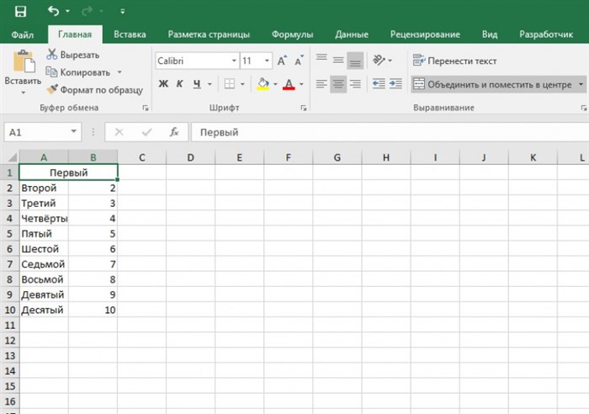Viewport: 589px width, 414px height.
Task: Open Customize Quick Access Toolbar dropdown
Action: (x=122, y=12)
